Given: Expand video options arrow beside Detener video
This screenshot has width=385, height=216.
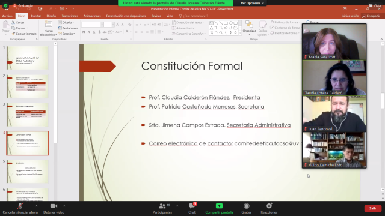Looking at the screenshot, I should (64, 206).
